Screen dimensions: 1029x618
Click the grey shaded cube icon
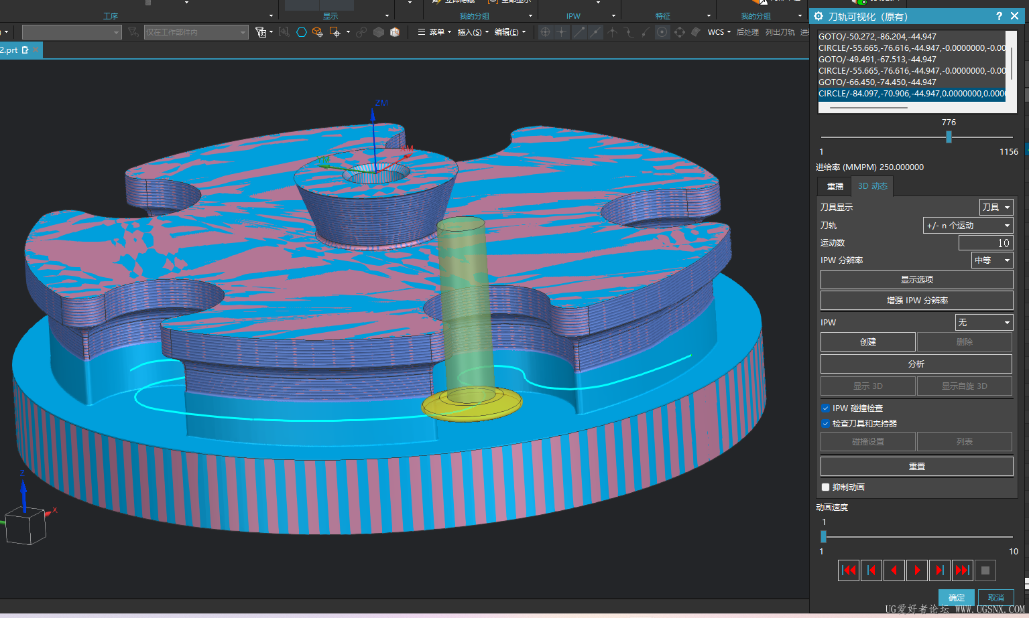pos(379,32)
